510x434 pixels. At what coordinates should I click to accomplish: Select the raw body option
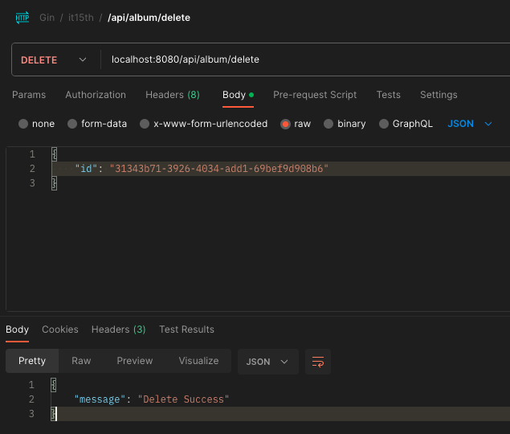pos(285,124)
